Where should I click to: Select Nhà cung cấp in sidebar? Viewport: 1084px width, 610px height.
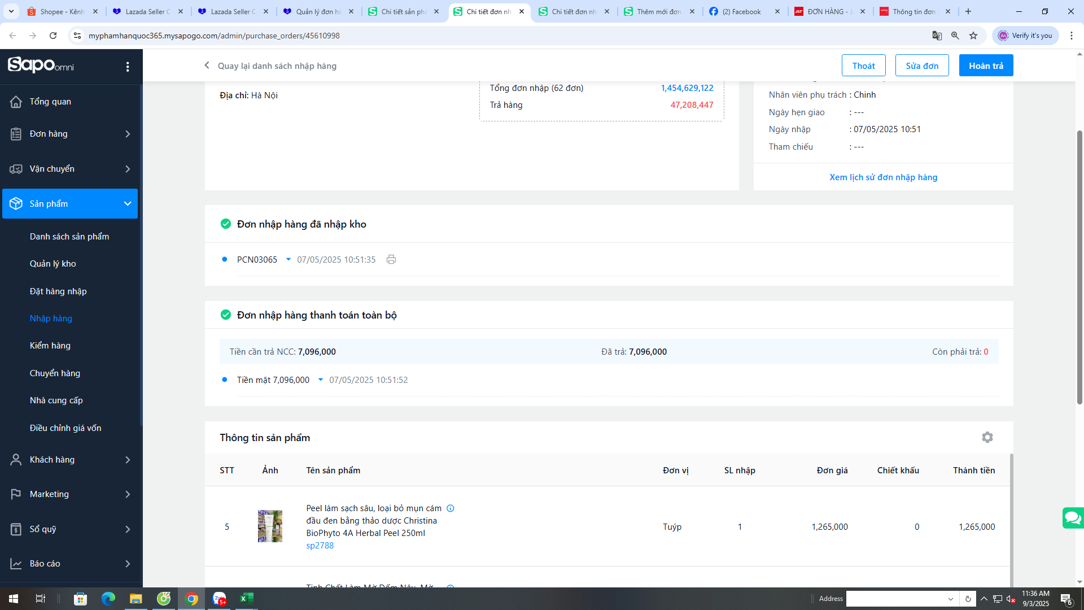(x=56, y=400)
